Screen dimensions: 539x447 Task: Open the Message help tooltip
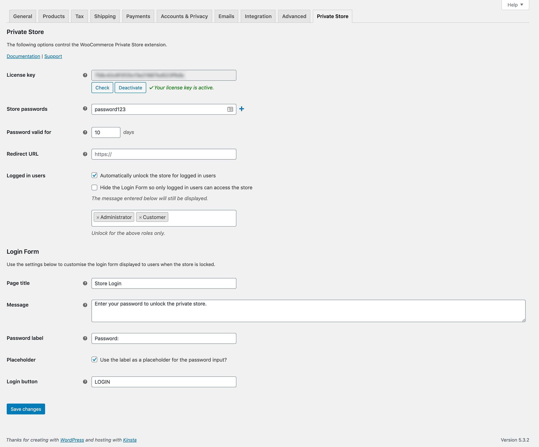click(x=85, y=305)
